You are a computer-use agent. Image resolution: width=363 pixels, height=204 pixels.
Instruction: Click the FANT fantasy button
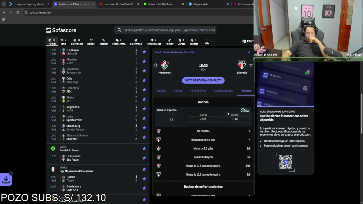click(248, 41)
